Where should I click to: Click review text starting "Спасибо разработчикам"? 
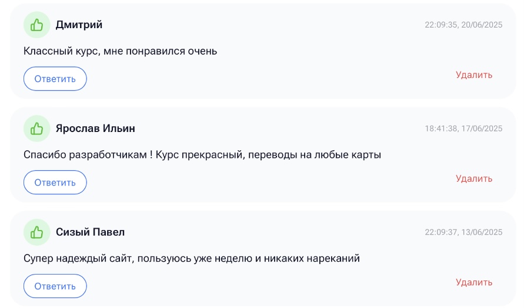pyautogui.click(x=202, y=155)
